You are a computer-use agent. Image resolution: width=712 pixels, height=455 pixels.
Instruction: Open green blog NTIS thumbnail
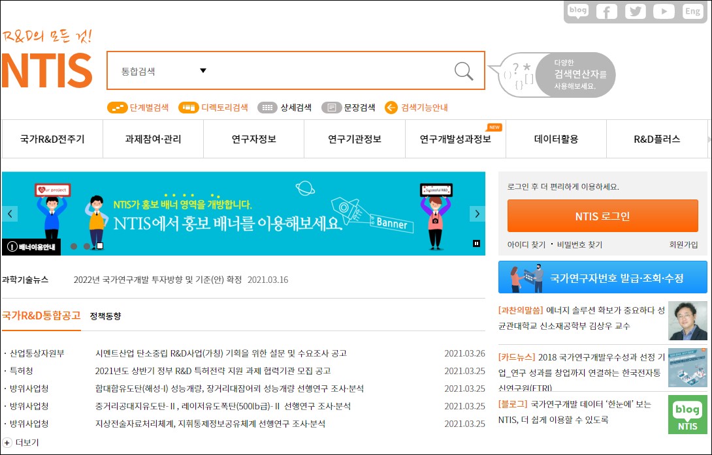pyautogui.click(x=687, y=415)
